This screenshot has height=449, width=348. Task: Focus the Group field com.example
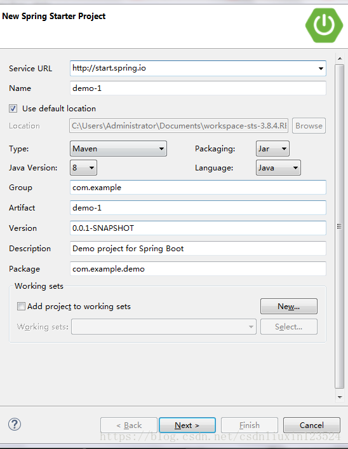click(198, 188)
